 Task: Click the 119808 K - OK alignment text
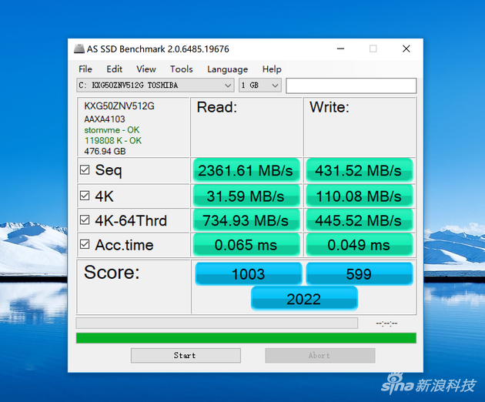click(x=113, y=140)
